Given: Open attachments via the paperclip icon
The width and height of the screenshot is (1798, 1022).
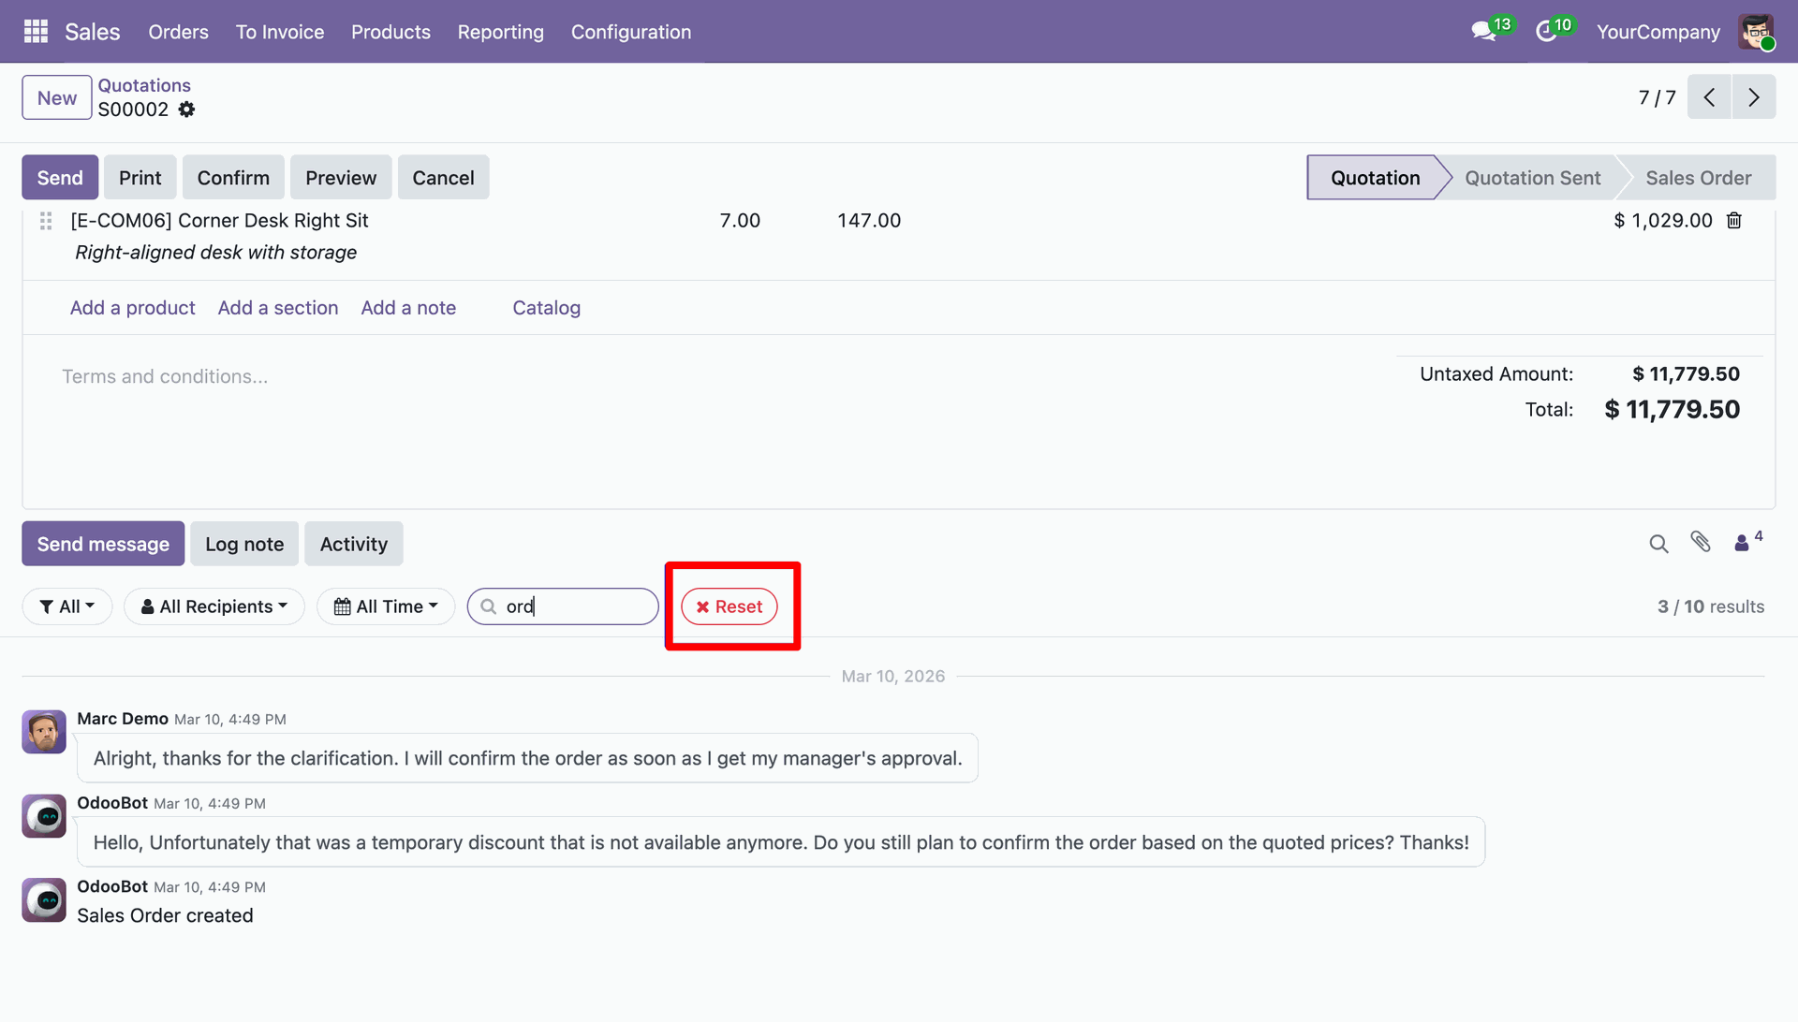Looking at the screenshot, I should pyautogui.click(x=1701, y=542).
